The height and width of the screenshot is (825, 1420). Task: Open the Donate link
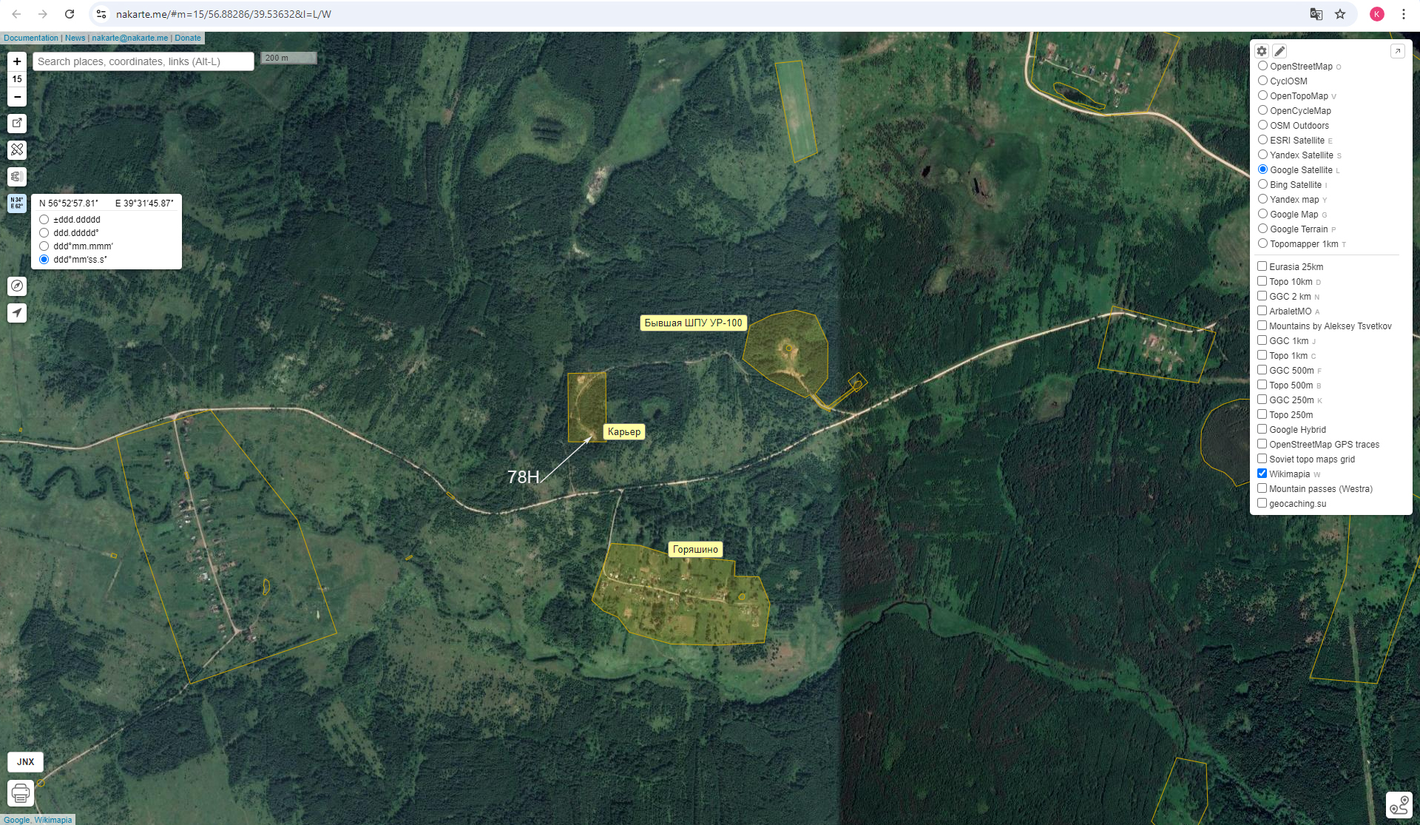click(x=187, y=38)
